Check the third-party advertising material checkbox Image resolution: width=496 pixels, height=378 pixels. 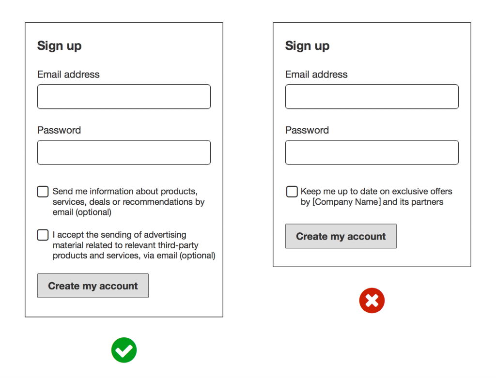click(43, 235)
